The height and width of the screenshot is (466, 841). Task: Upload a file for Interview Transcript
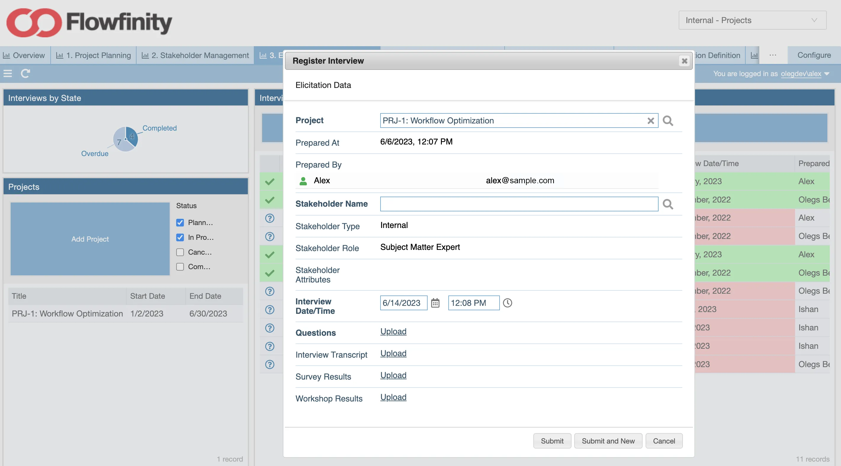click(x=393, y=353)
